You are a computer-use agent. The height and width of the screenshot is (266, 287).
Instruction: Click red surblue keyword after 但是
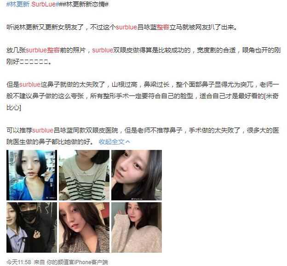point(30,85)
